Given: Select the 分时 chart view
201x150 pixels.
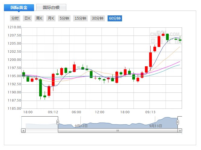Looking at the screenshot, I should click(x=15, y=18).
